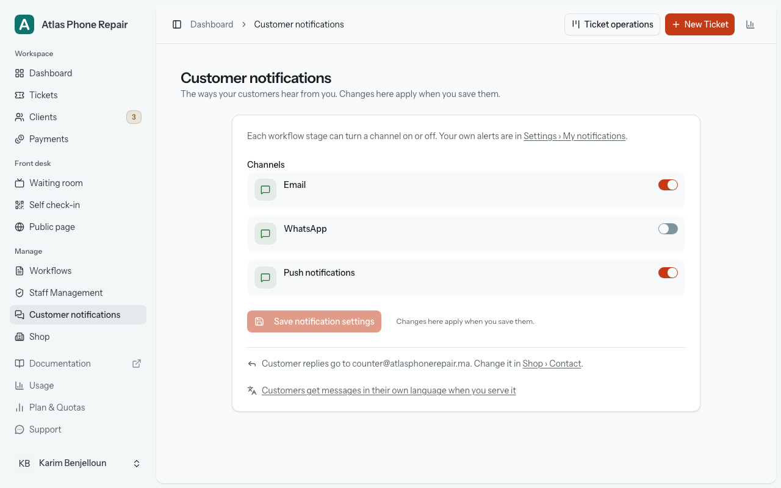This screenshot has width=781, height=488.
Task: Open Shop in the sidebar
Action: [x=78, y=337]
